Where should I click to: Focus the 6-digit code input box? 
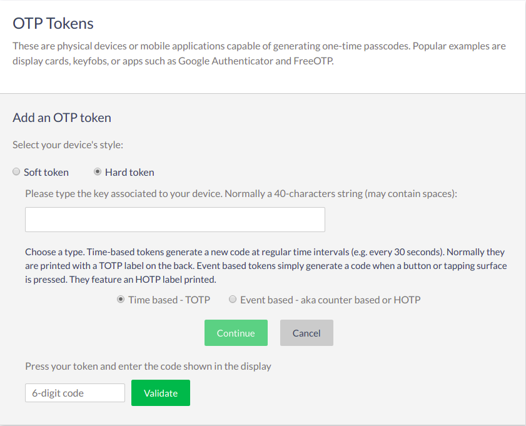(75, 393)
